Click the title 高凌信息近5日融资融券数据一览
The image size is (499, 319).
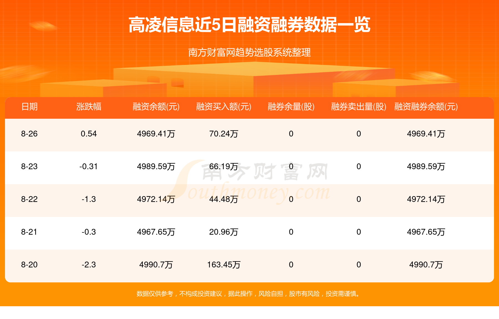(249, 25)
